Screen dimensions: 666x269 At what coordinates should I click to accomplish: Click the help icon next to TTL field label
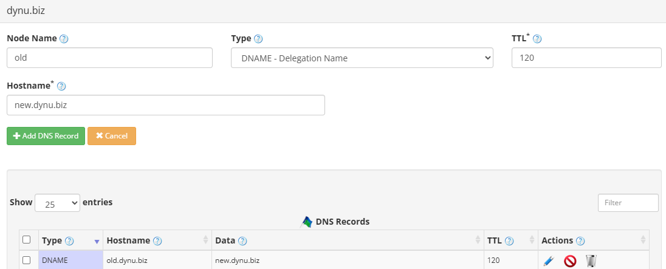[537, 39]
